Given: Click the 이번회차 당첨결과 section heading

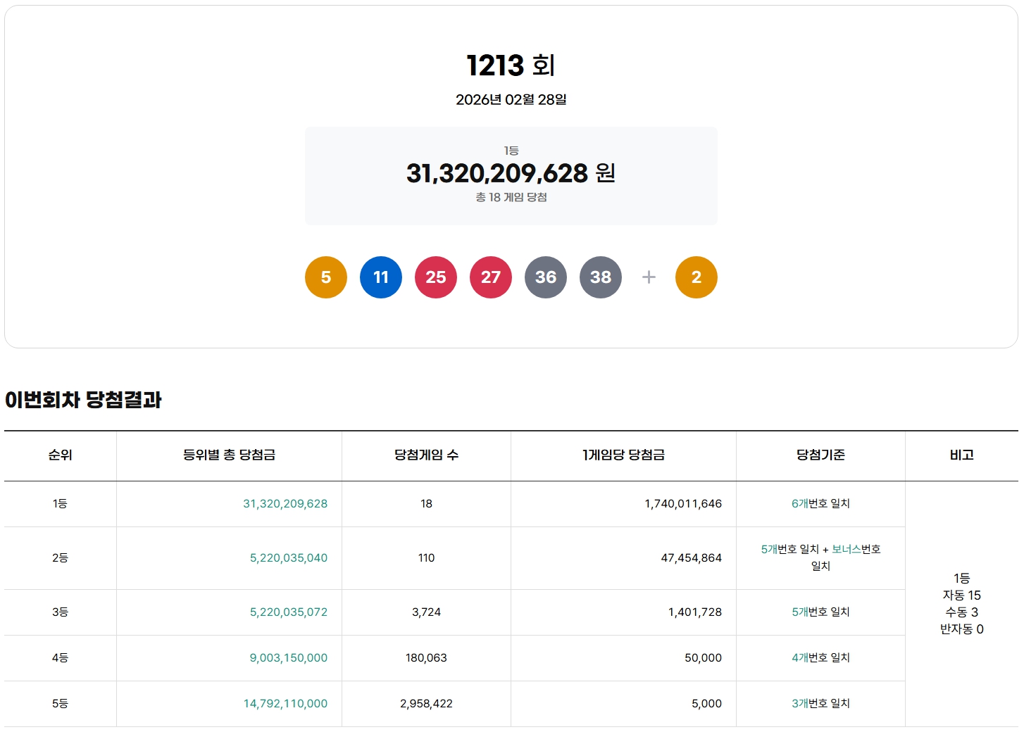Looking at the screenshot, I should pos(83,400).
